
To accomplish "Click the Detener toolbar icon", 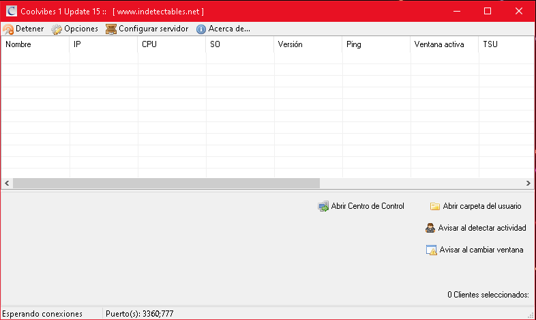I will click(8, 29).
